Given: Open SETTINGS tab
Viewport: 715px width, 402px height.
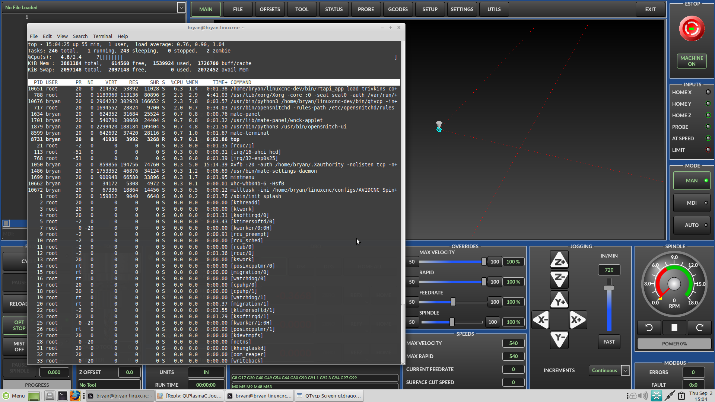Looking at the screenshot, I should [x=462, y=9].
